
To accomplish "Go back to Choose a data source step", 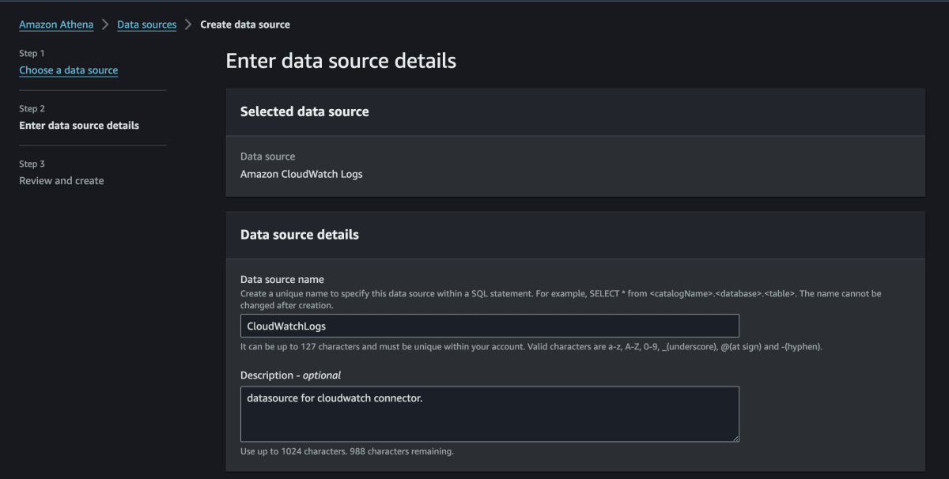I will coord(69,70).
